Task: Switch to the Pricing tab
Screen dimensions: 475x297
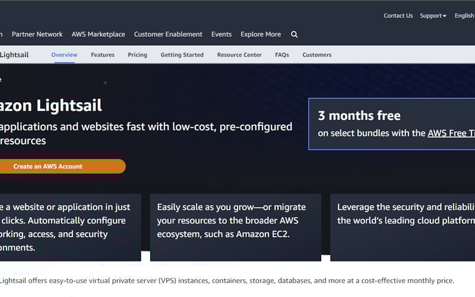Action: 137,55
